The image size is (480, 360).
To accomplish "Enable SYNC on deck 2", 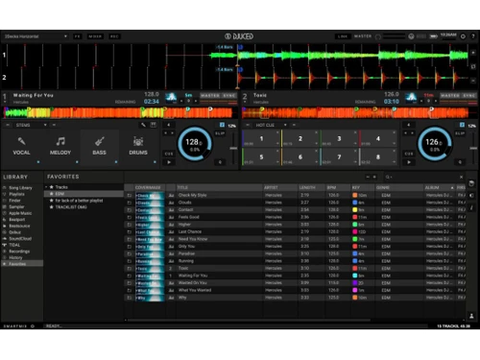I will tap(469, 95).
